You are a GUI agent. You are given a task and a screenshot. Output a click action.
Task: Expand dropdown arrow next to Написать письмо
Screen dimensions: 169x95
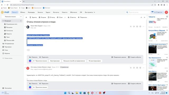tap(21, 17)
